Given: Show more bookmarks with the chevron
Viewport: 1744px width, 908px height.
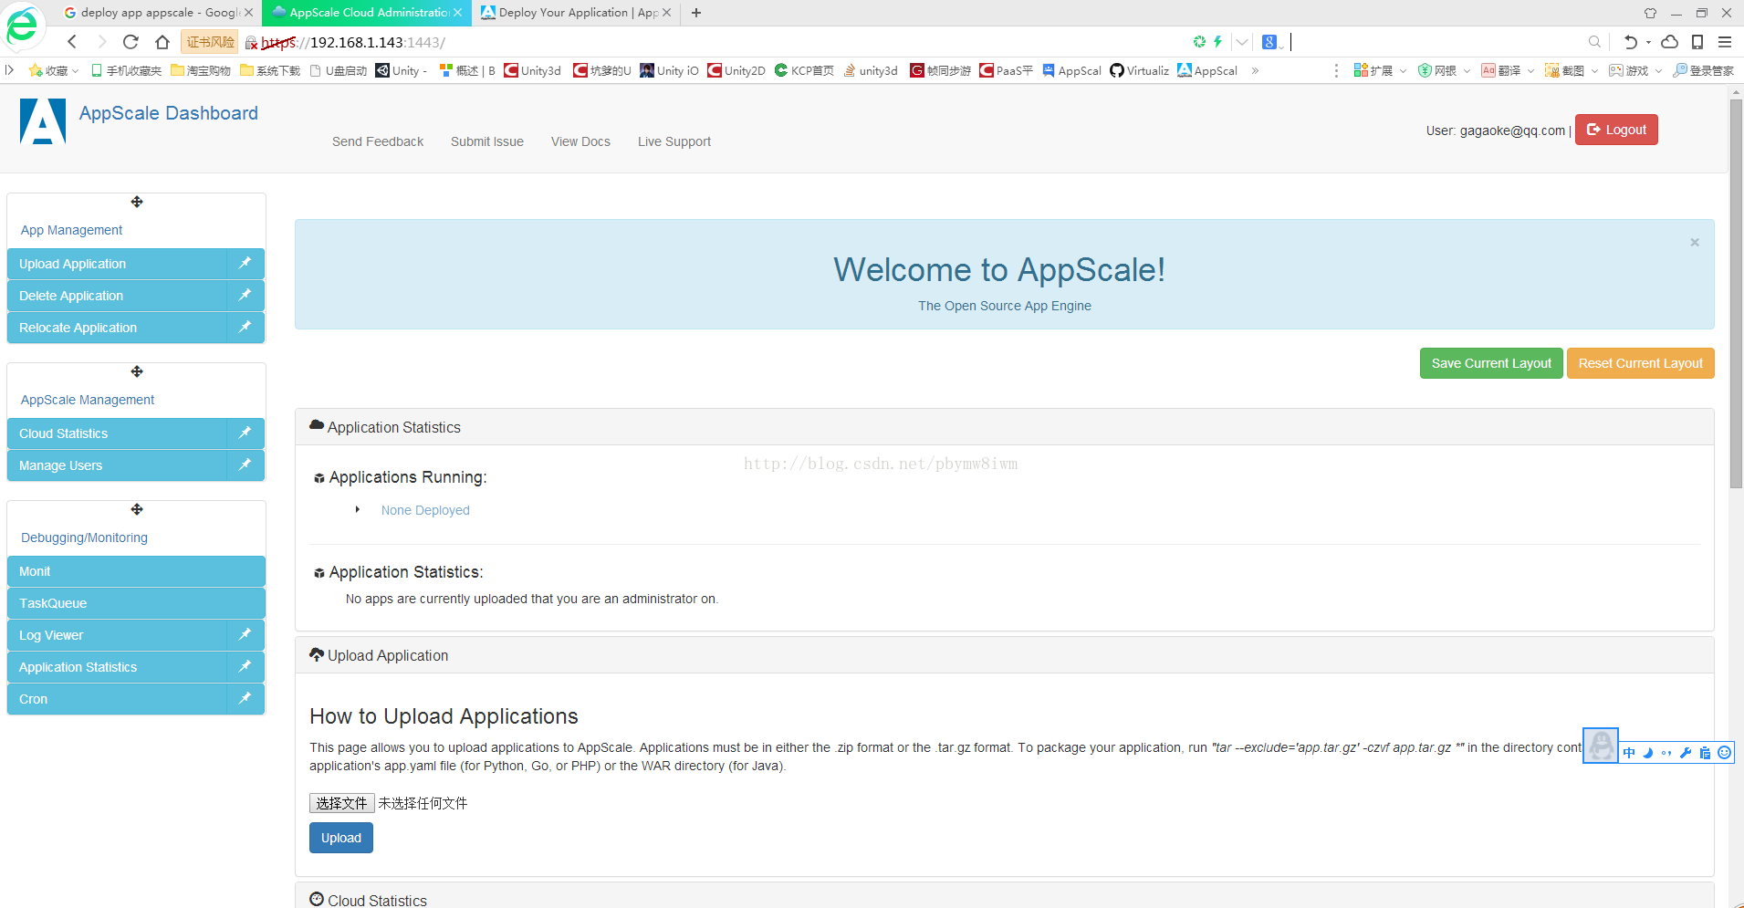Looking at the screenshot, I should (x=1256, y=71).
